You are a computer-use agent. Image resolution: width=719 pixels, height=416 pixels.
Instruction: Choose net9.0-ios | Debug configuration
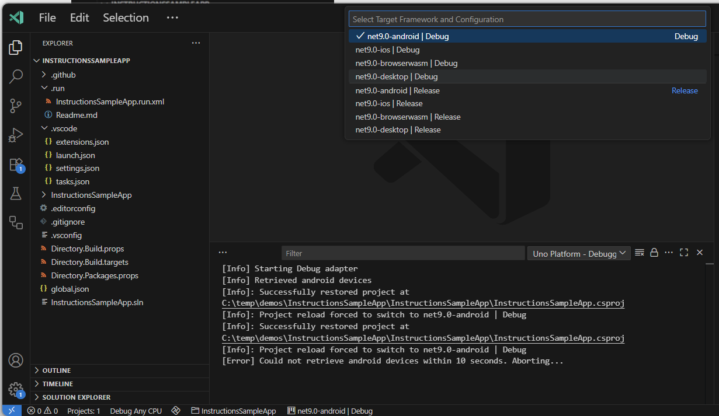click(527, 50)
